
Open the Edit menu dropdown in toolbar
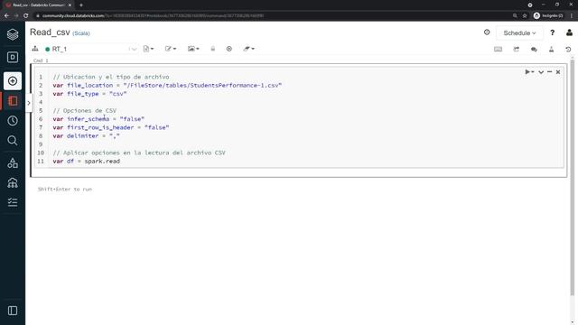click(x=171, y=49)
